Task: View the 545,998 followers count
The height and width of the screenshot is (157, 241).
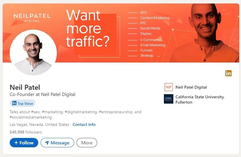Action: (x=26, y=132)
